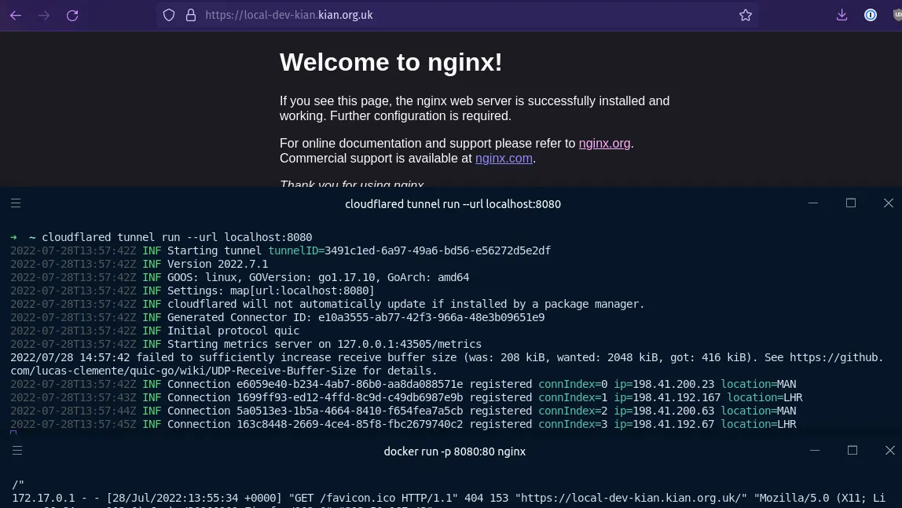This screenshot has height=508, width=902.
Task: Open browser downloads panel
Action: pos(841,15)
